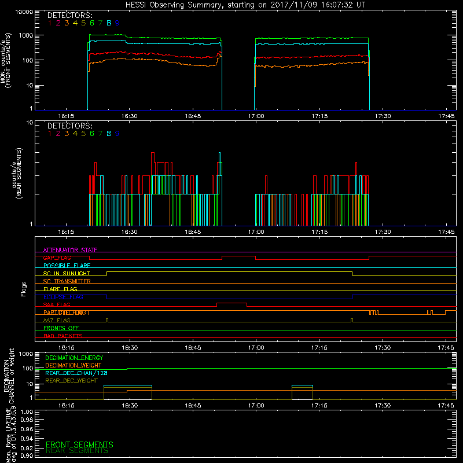This screenshot has height=463, width=463.
Task: Click the AAZ_FLAG label
Action: tap(57, 320)
